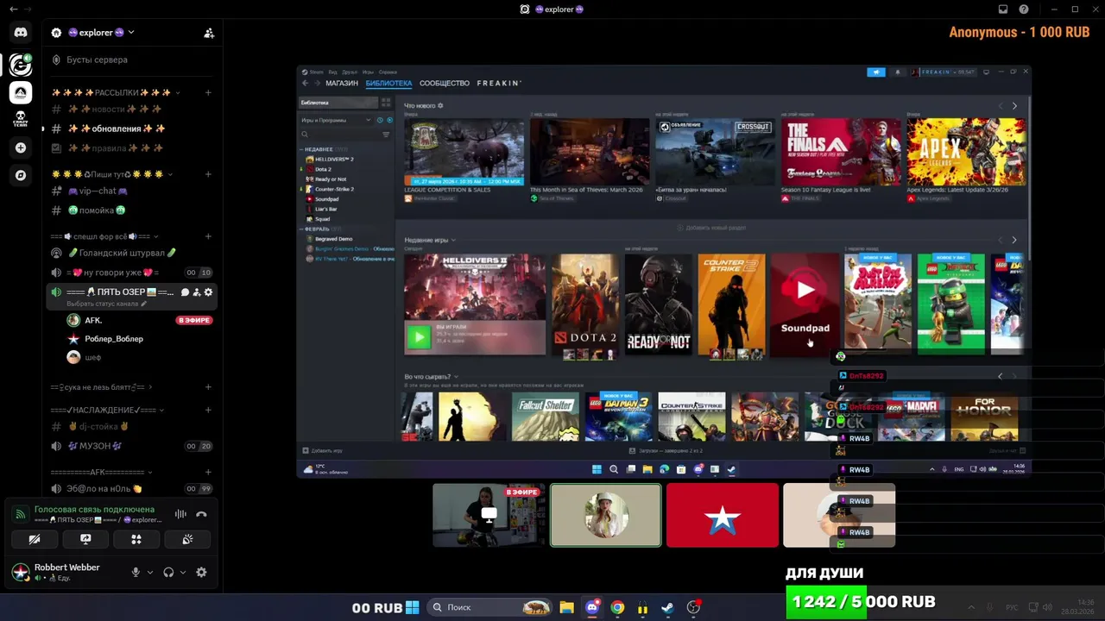Mute microphone in user panel
Viewport: 1105px width, 621px height.
pos(136,572)
